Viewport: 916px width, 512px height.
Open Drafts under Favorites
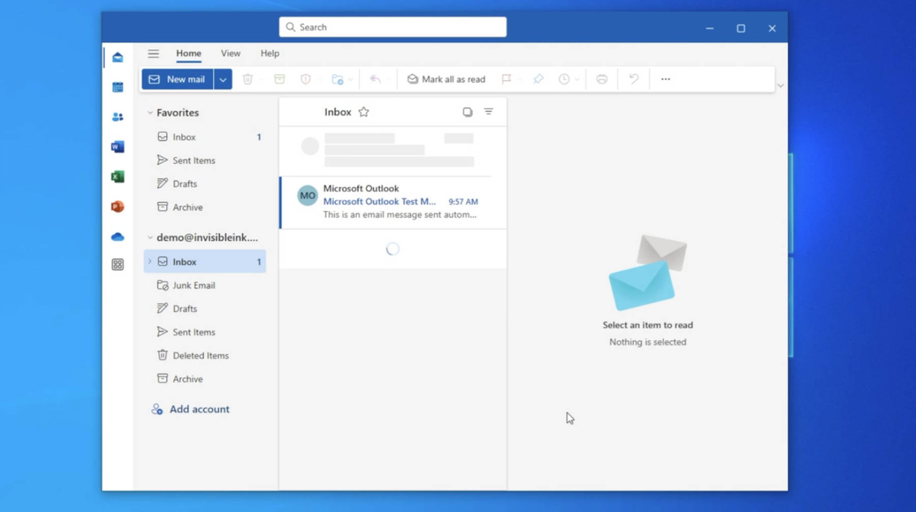tap(205, 184)
